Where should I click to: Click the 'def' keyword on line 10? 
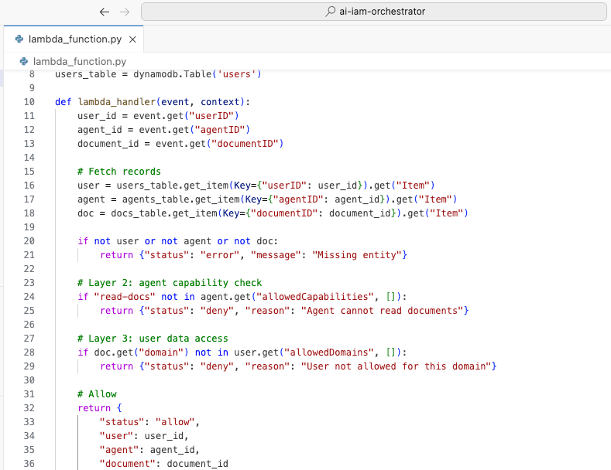pyautogui.click(x=64, y=102)
